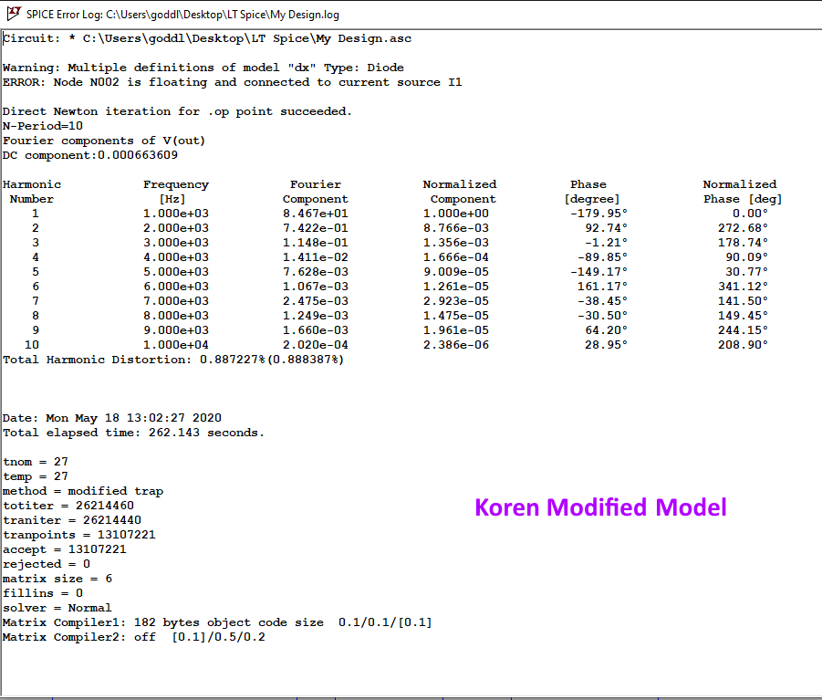
Task: Click the 'N-Period=10' line
Action: [43, 126]
